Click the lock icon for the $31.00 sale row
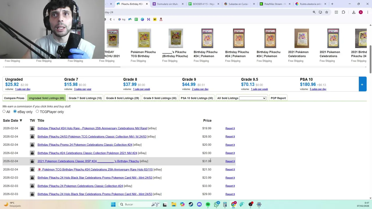 pos(32,161)
